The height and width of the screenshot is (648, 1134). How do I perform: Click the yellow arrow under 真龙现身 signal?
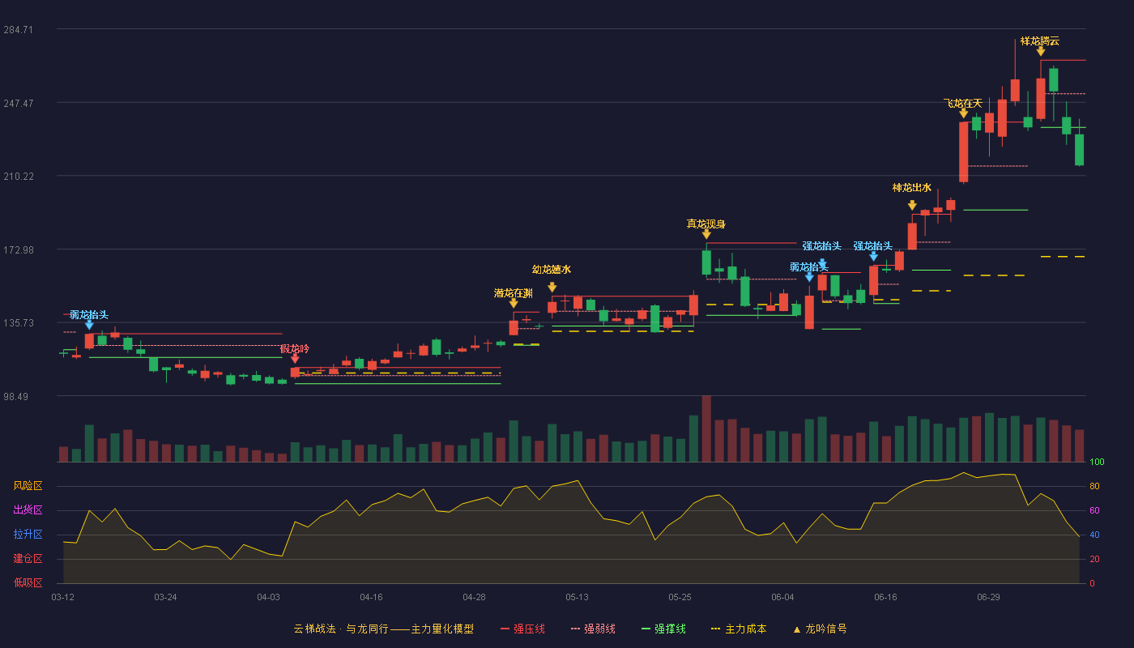(x=706, y=234)
